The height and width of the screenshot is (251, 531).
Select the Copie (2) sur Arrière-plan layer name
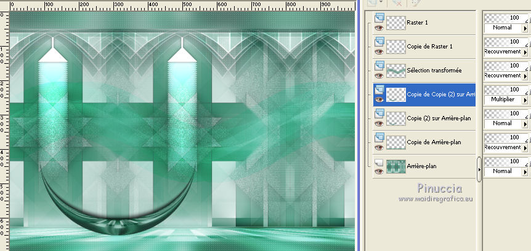[439, 118]
